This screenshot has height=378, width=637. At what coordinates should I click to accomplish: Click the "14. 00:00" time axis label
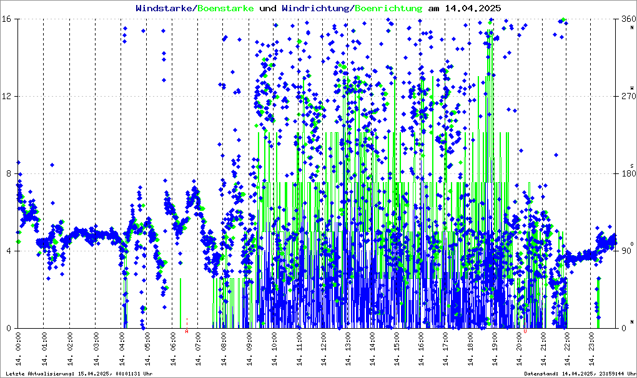point(18,349)
